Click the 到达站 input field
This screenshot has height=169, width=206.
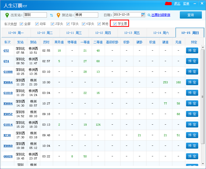(87, 15)
